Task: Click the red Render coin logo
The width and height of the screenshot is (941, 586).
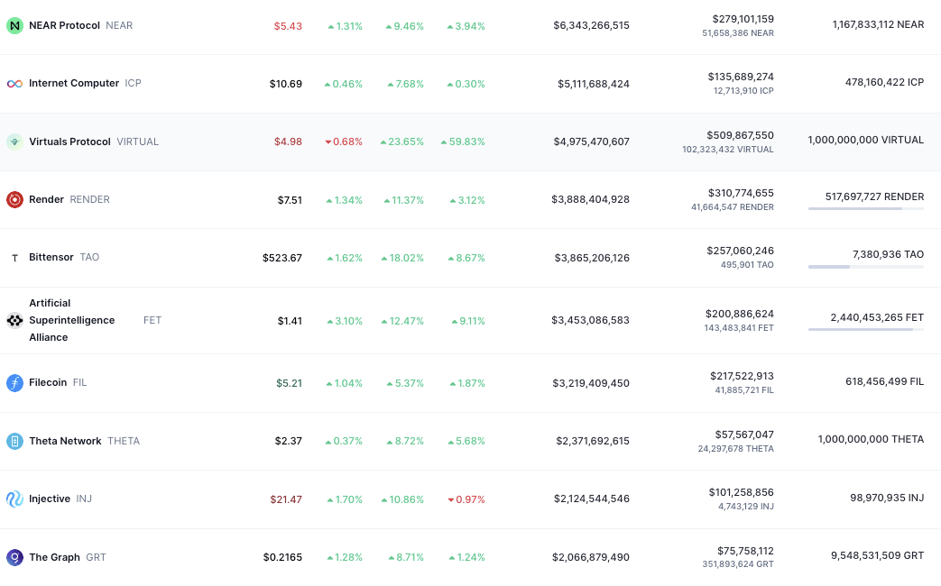Action: tap(14, 199)
